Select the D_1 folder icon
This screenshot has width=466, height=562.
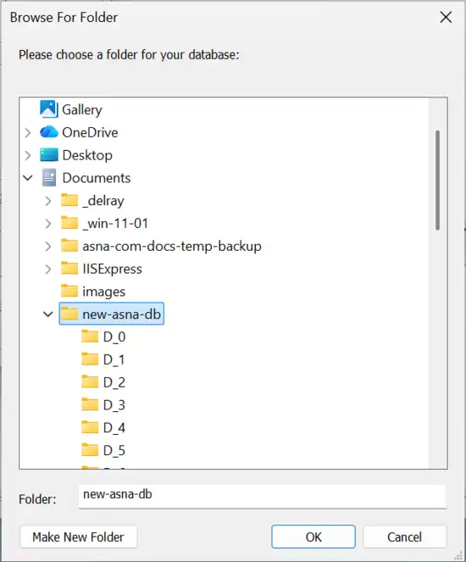tap(90, 359)
